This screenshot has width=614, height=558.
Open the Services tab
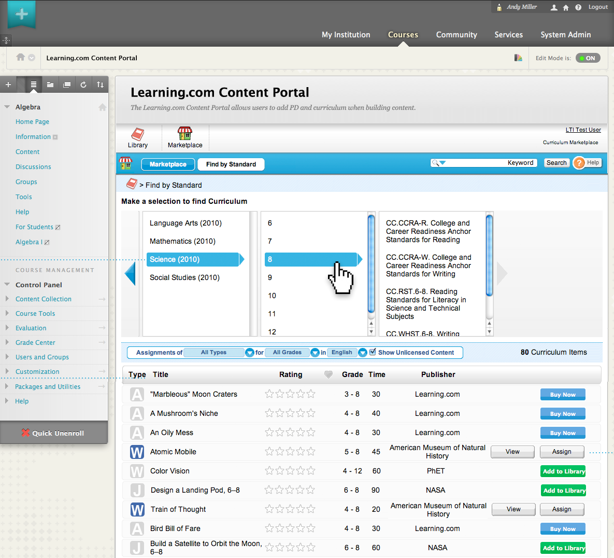[508, 34]
